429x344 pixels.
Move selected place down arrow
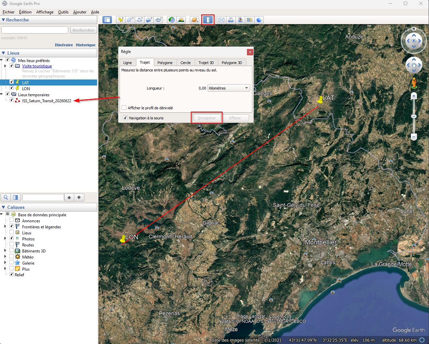pos(79,197)
